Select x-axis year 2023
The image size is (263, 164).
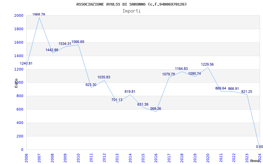(x=247, y=158)
